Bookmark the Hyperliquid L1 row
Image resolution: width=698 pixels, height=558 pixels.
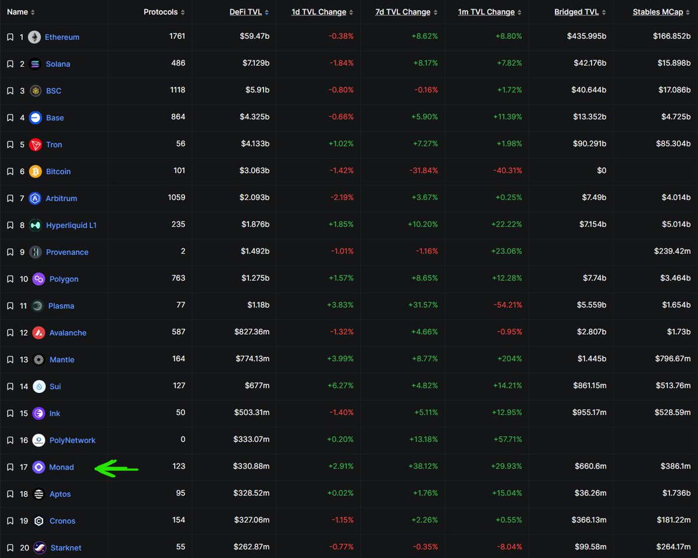coord(10,225)
